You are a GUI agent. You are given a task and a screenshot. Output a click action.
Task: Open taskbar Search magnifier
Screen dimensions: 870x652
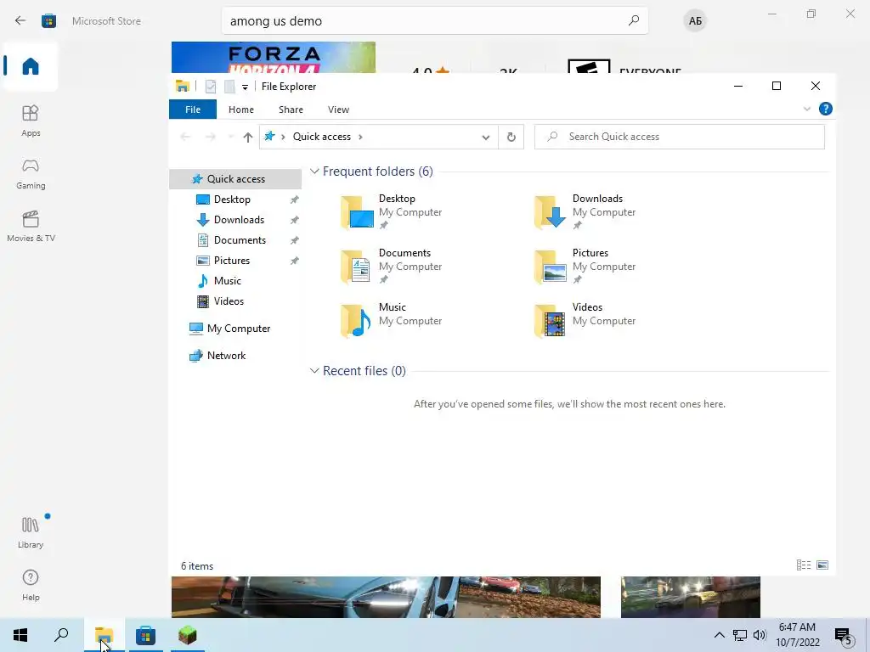[61, 635]
